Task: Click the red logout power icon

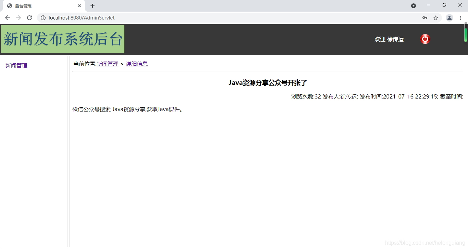Action: pyautogui.click(x=425, y=39)
